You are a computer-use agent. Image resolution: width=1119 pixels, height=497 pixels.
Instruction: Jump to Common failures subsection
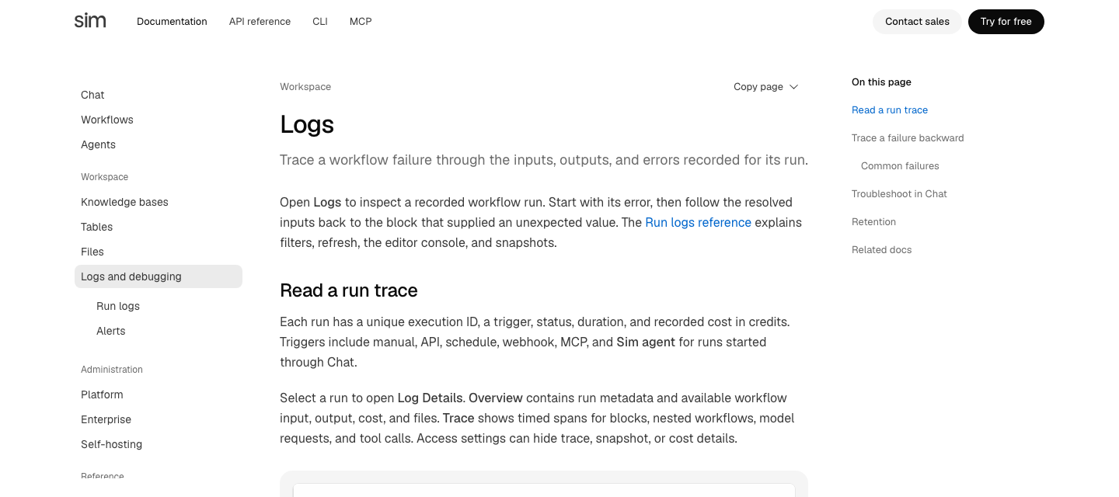coord(900,166)
